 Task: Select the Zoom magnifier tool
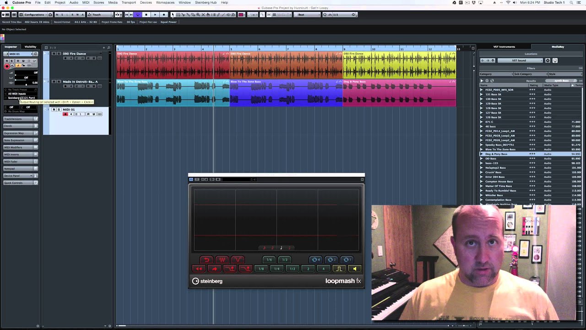[x=198, y=15]
